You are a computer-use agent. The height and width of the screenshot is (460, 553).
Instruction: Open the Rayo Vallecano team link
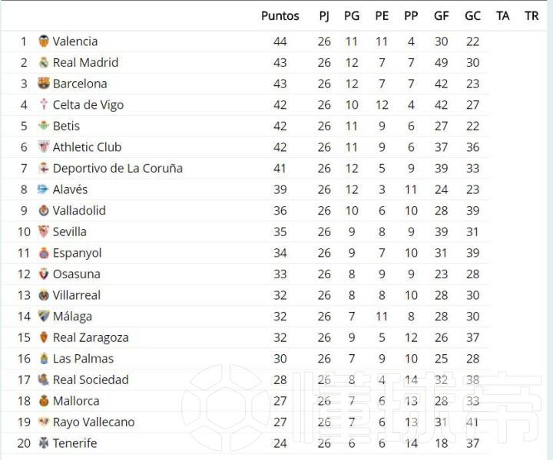(x=94, y=422)
